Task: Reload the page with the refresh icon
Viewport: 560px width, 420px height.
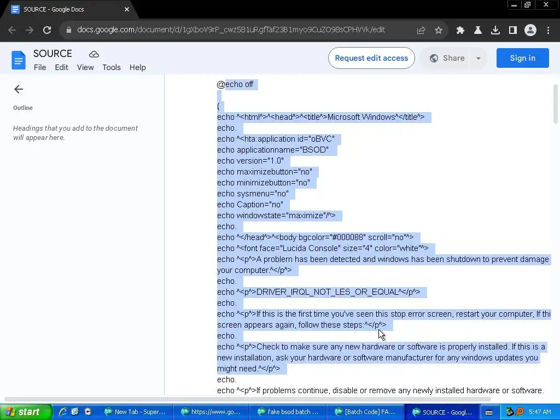Action: 47,30
